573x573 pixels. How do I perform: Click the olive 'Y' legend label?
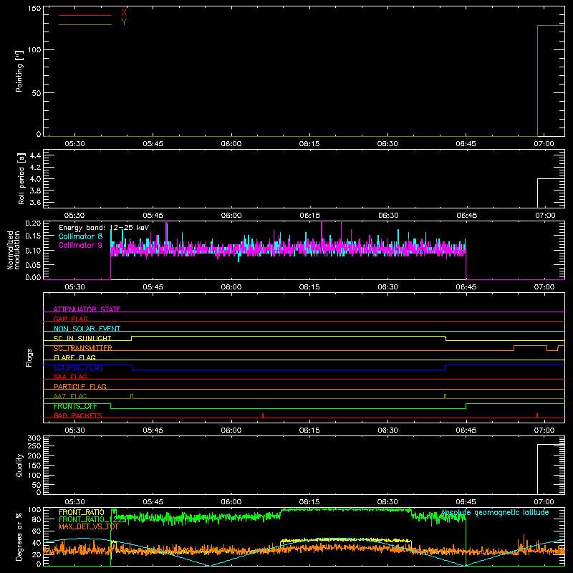[124, 22]
